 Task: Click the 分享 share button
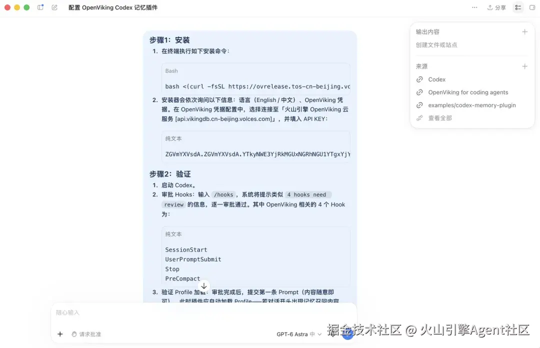click(x=496, y=7)
